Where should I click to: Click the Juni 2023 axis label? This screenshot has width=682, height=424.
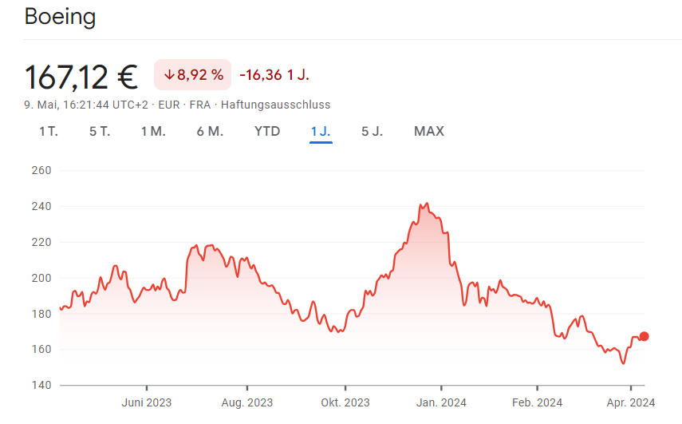(x=147, y=402)
